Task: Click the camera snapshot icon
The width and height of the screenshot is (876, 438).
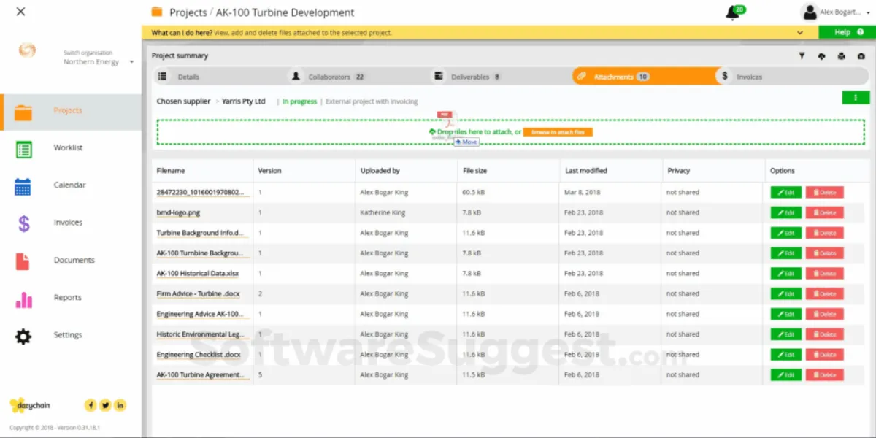Action: coord(861,56)
